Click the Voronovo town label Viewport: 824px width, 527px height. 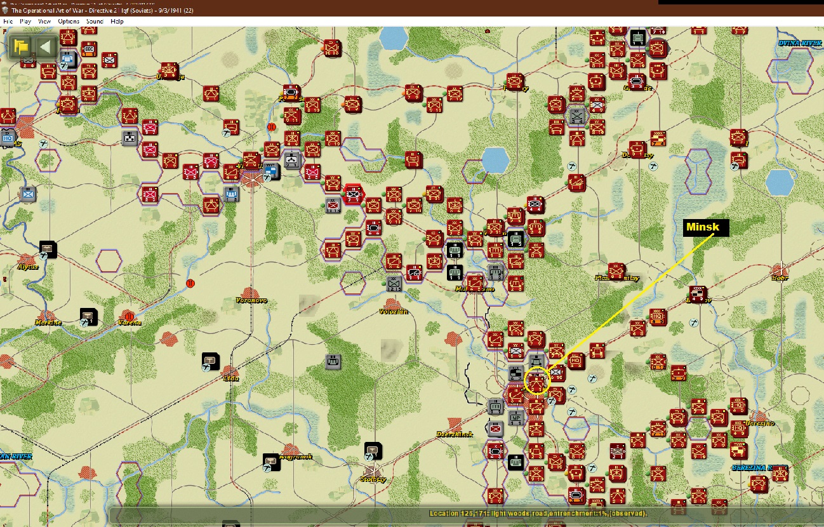(251, 300)
